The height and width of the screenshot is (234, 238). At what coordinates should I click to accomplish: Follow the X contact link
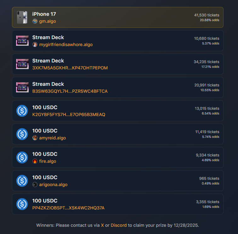pyautogui.click(x=102, y=225)
